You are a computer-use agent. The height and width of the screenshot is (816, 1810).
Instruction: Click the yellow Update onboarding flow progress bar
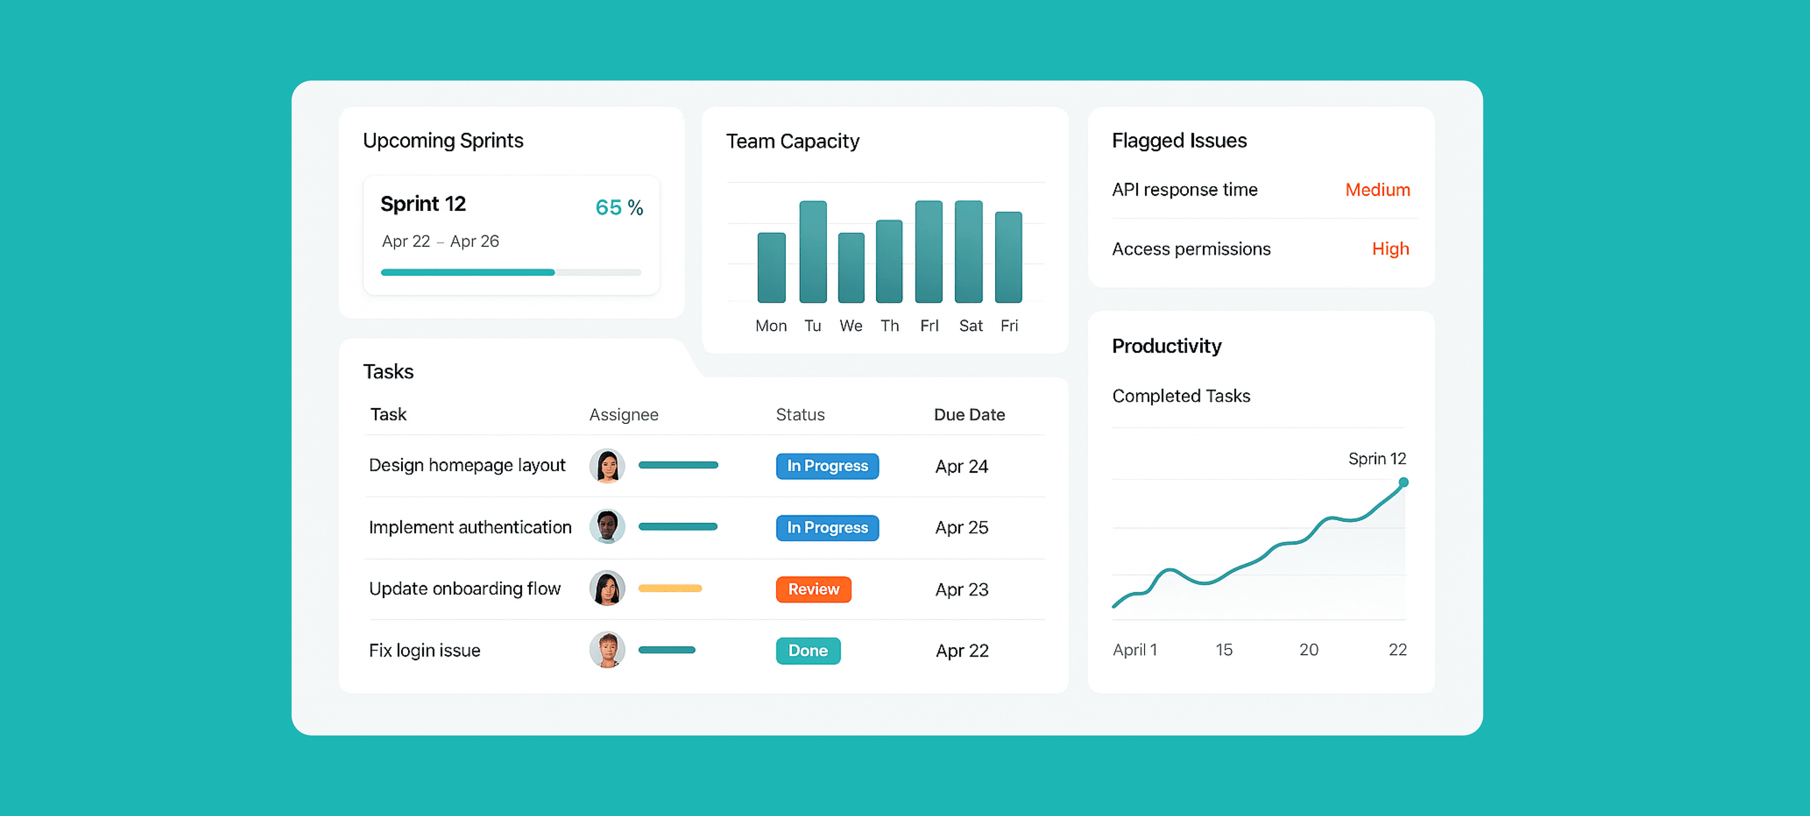(670, 588)
